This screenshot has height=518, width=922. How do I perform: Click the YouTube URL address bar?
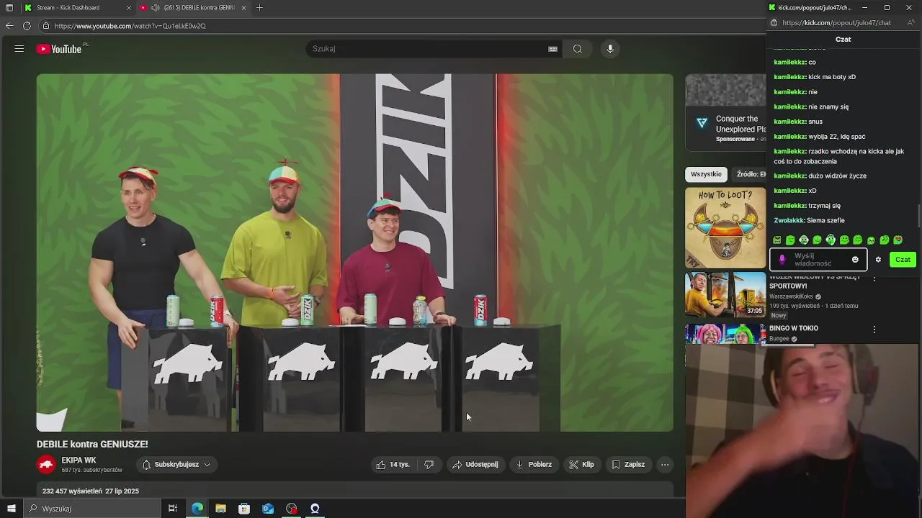coord(403,26)
